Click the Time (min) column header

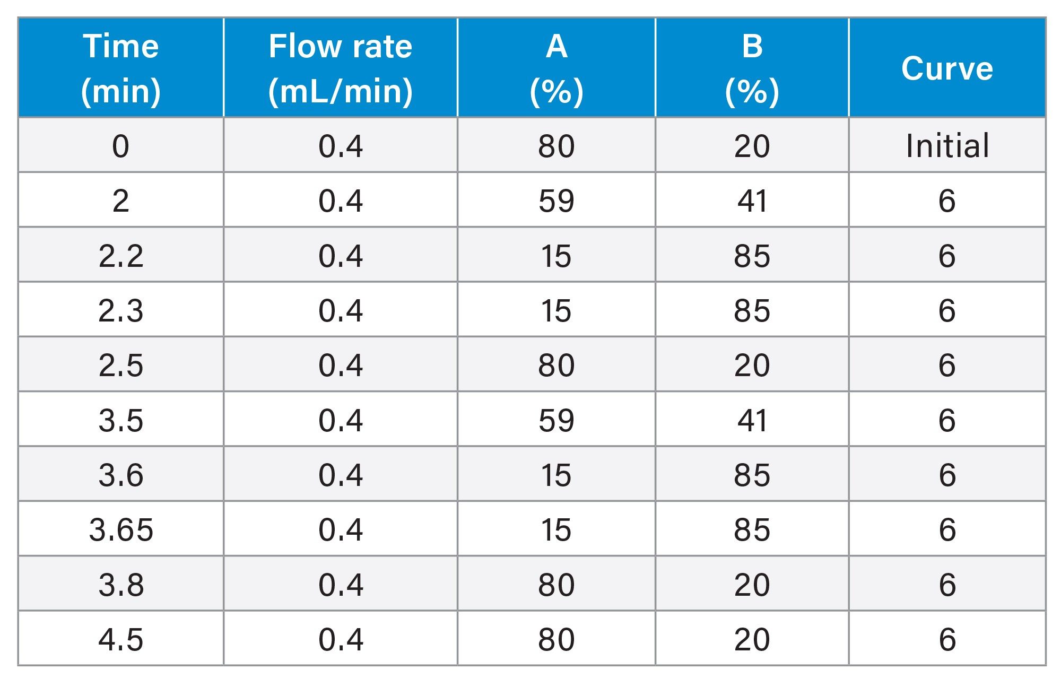(x=121, y=67)
